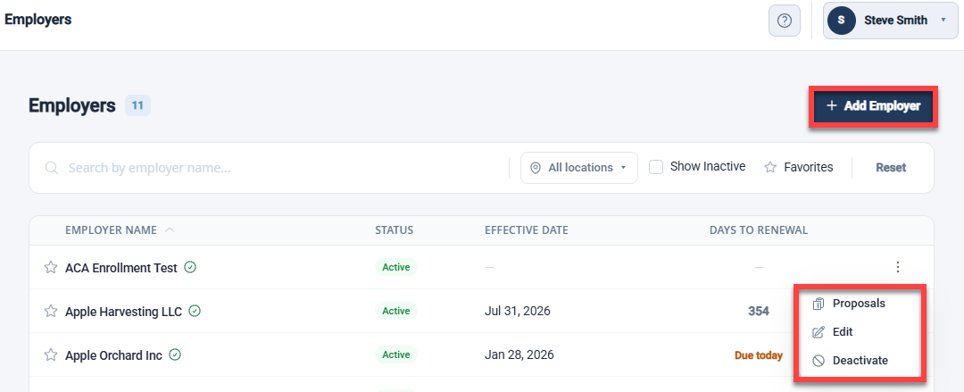Image resolution: width=964 pixels, height=392 pixels.
Task: Star Apple Orchard Inc as favorite
Action: pos(50,355)
